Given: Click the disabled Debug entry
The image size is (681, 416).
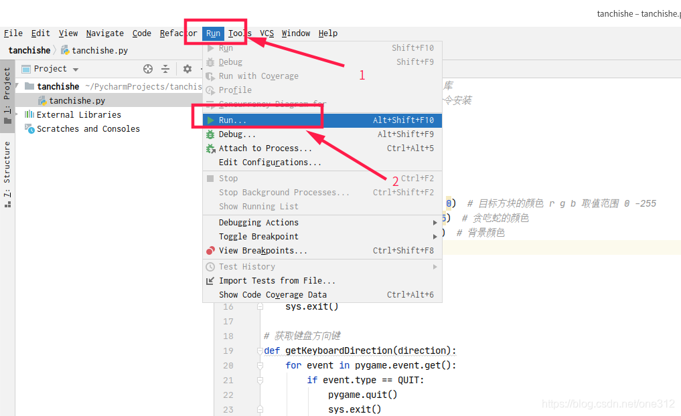Looking at the screenshot, I should (322, 62).
